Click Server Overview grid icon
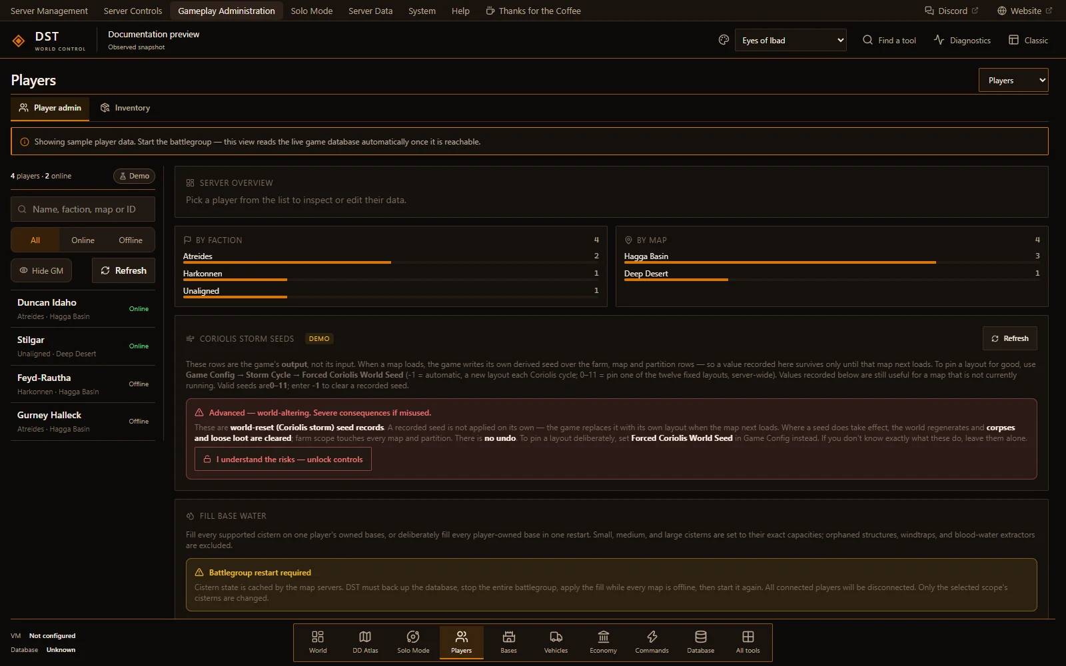This screenshot has height=666, width=1066. pos(190,182)
